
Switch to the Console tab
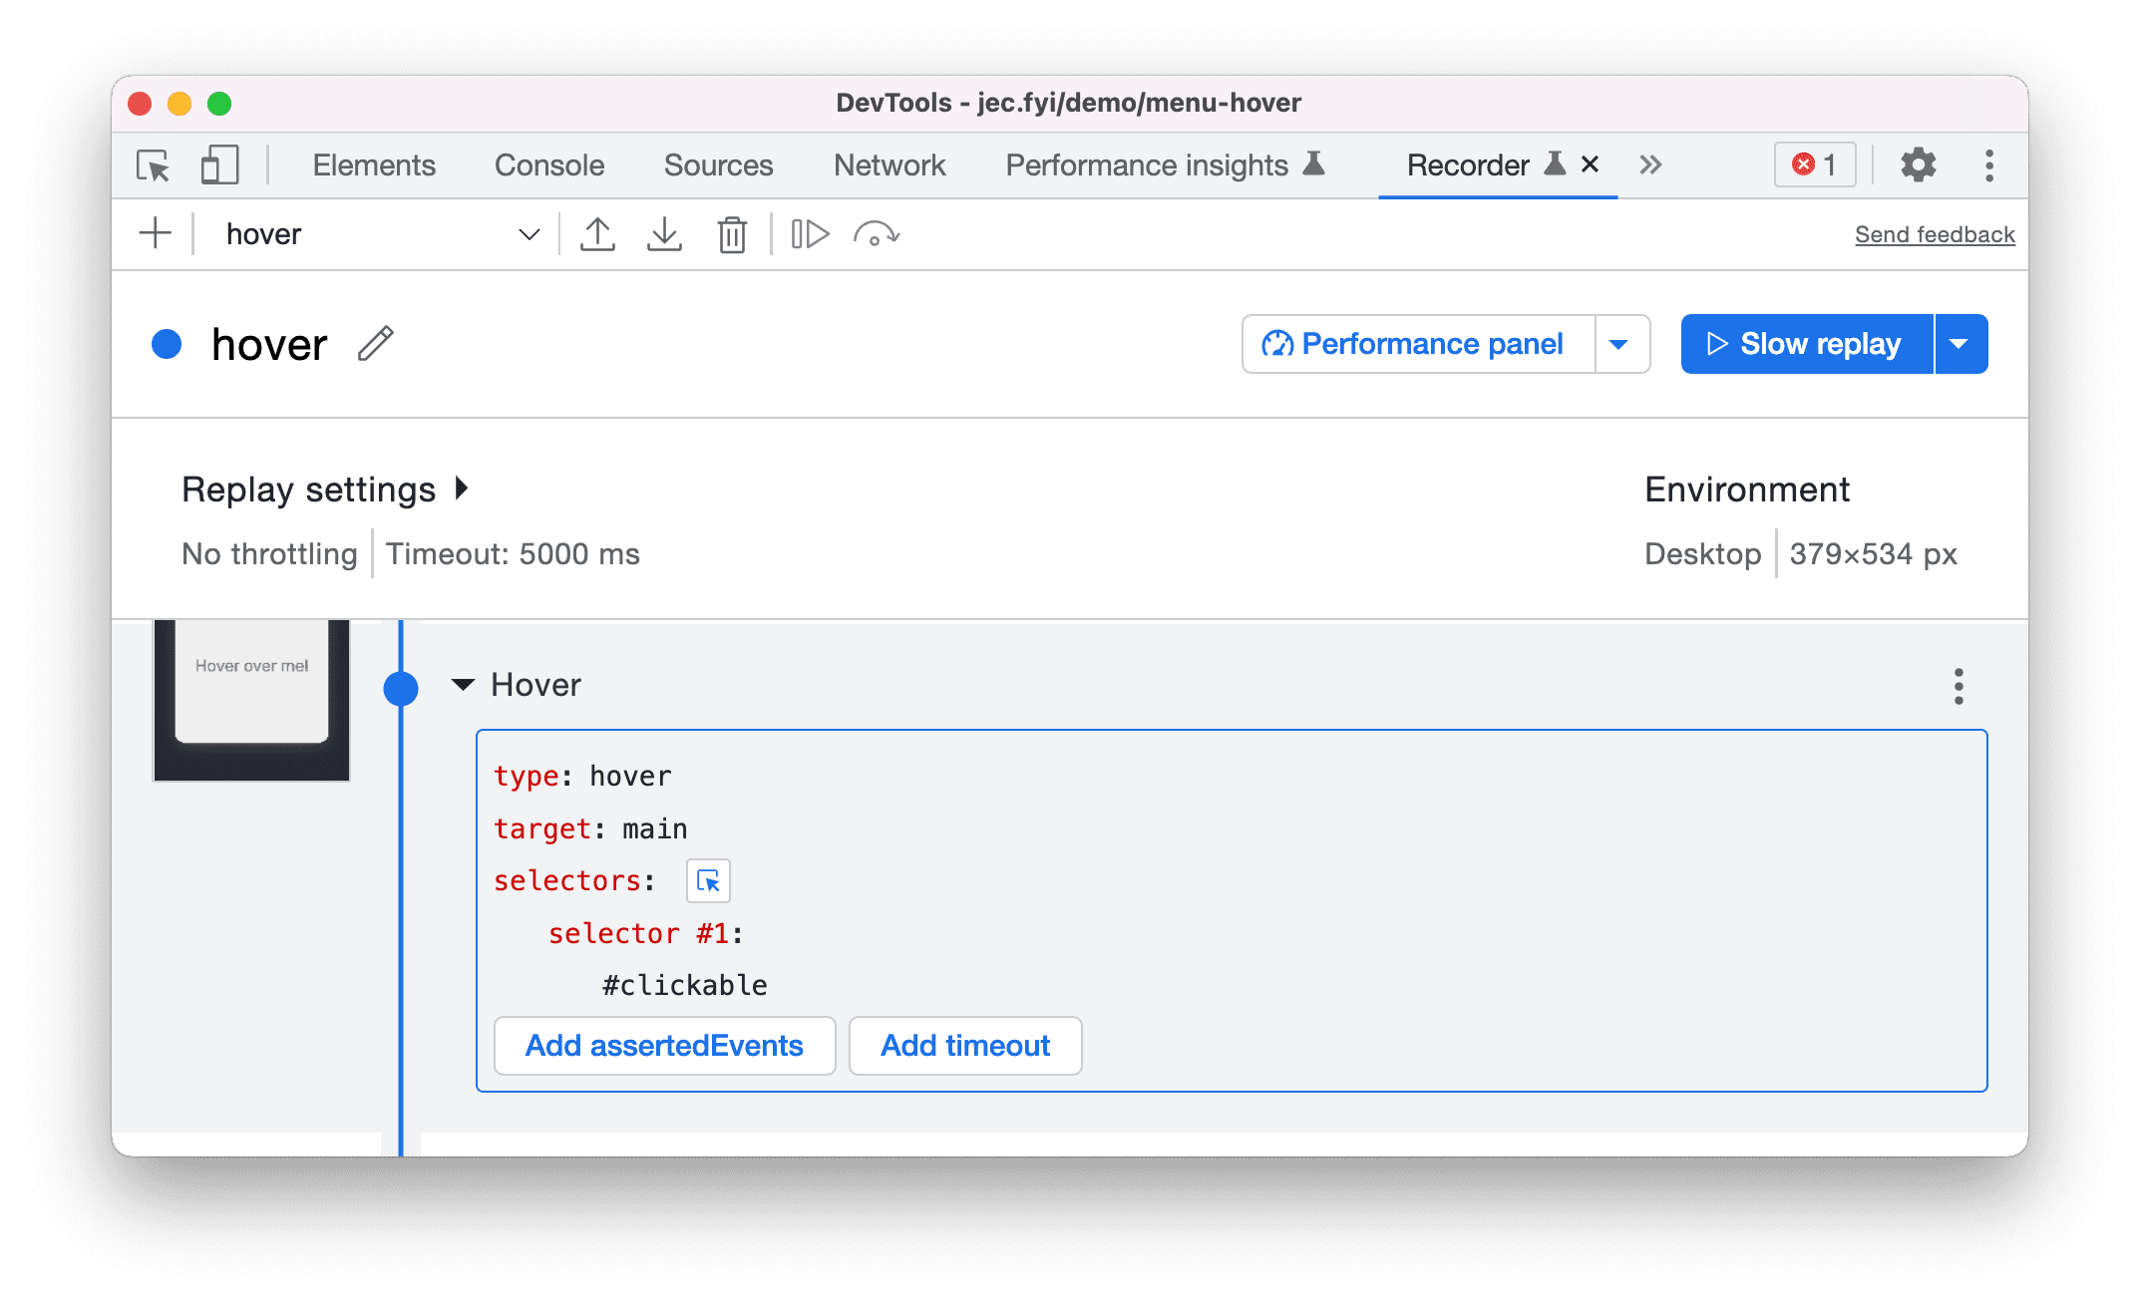click(x=551, y=165)
